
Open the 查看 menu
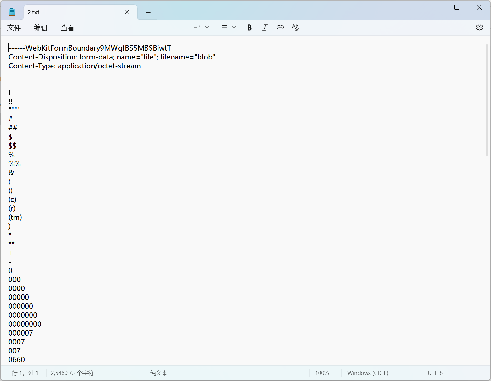click(x=67, y=28)
